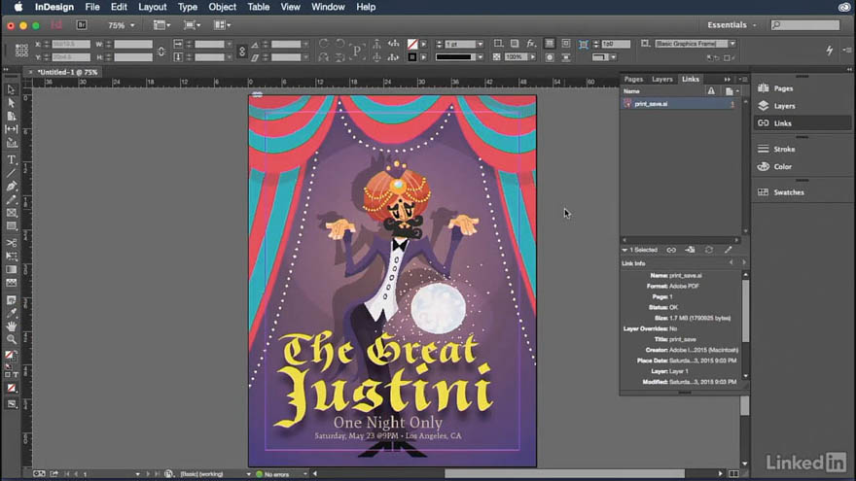Collapse the 1 Selected disclosure triangle
This screenshot has width=856, height=481.
point(624,250)
